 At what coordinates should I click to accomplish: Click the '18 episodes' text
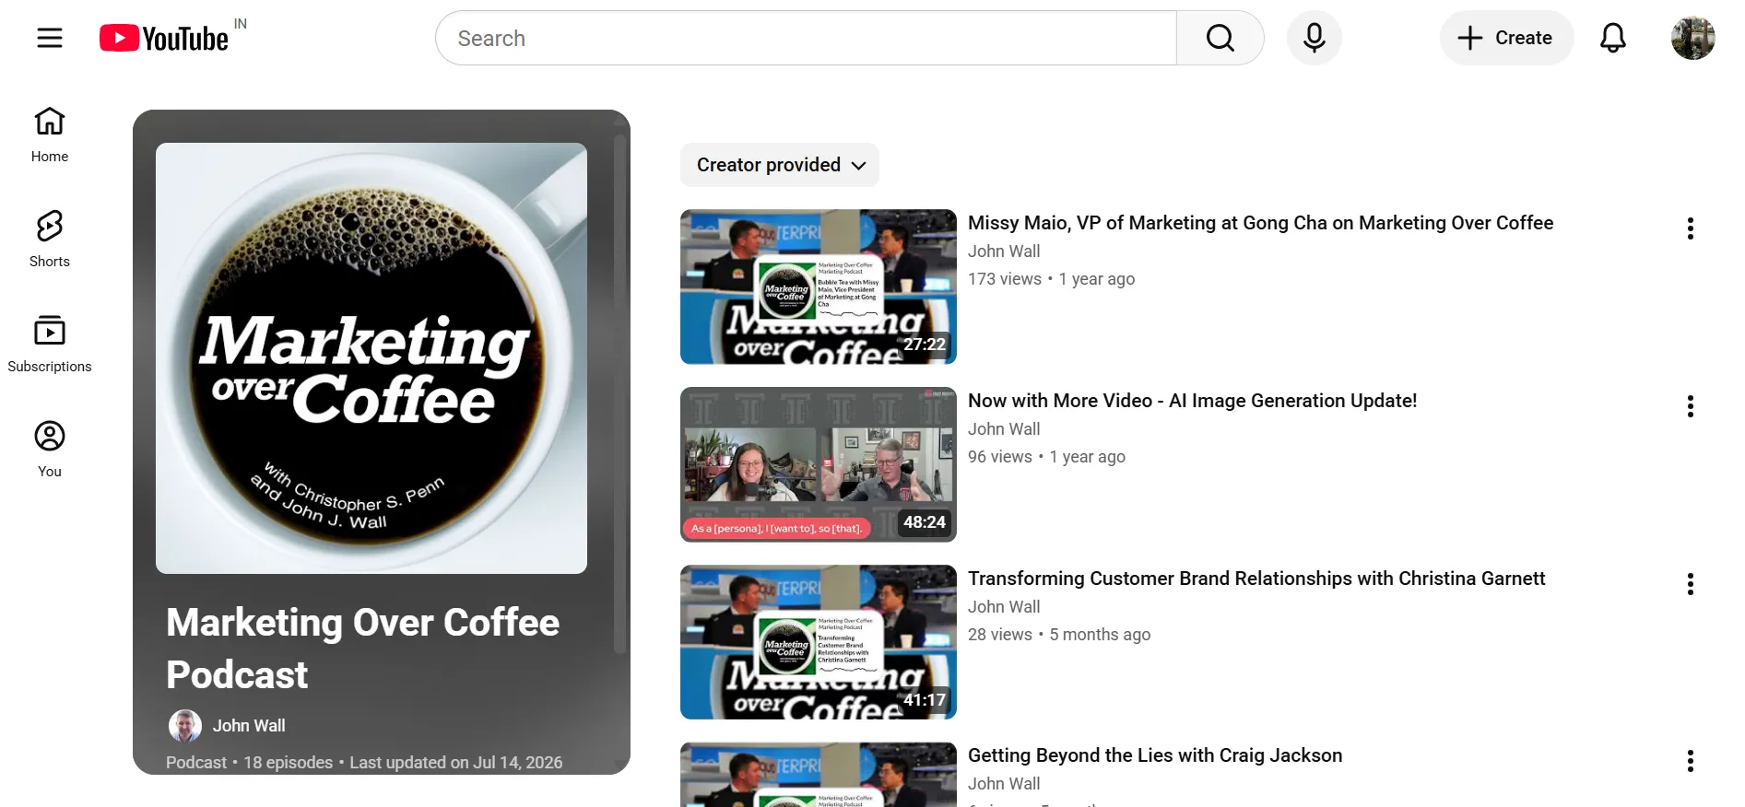tap(288, 763)
